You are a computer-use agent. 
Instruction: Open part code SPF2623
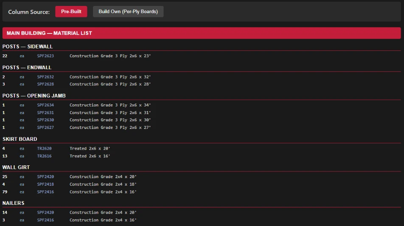click(x=45, y=56)
